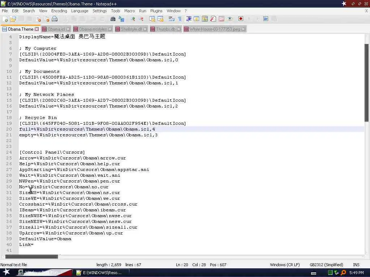Open Folder as Workspace icon
Image resolution: width=370 pixels, height=277 pixels.
(x=221, y=19)
